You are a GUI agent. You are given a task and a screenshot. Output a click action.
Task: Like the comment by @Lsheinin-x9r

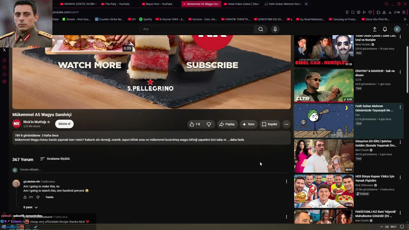pos(25,197)
